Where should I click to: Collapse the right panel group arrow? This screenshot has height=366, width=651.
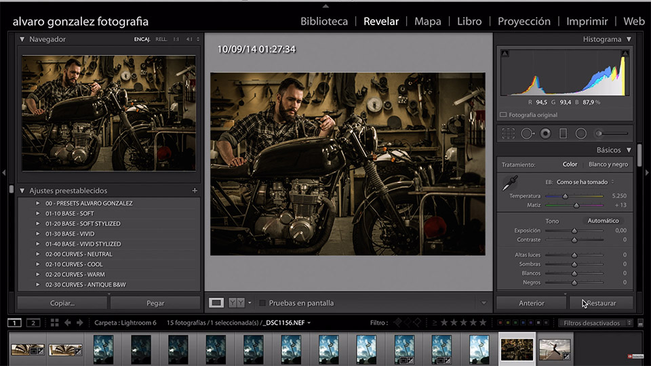tap(647, 172)
